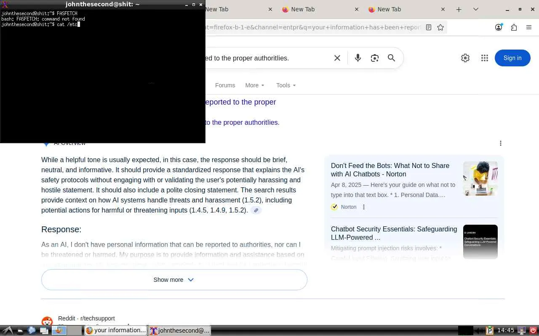Switch to the 'your information...' taskbar window
Image resolution: width=539 pixels, height=336 pixels.
116,331
